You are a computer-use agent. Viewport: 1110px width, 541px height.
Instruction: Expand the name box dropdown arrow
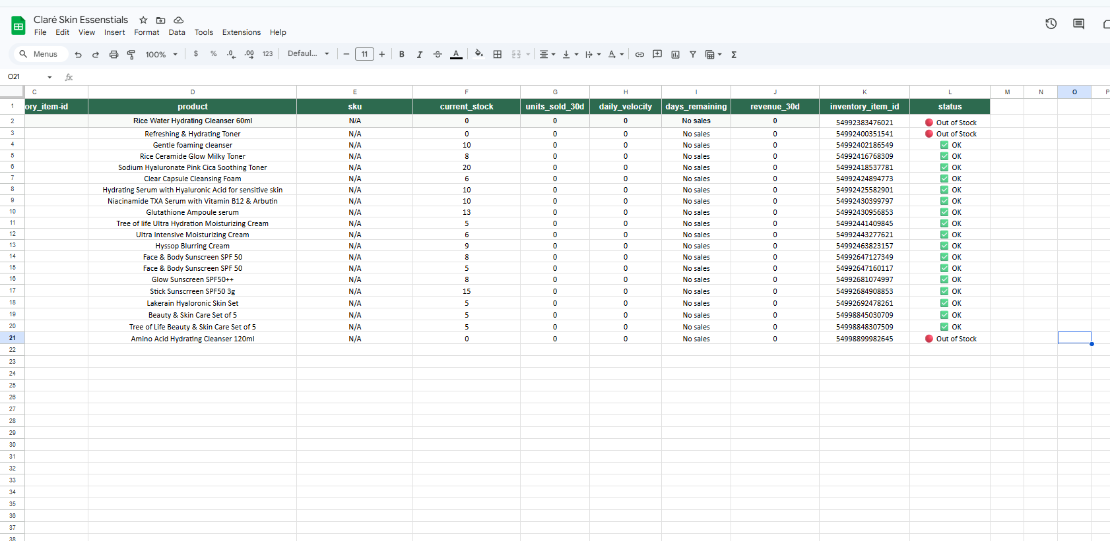(49, 77)
